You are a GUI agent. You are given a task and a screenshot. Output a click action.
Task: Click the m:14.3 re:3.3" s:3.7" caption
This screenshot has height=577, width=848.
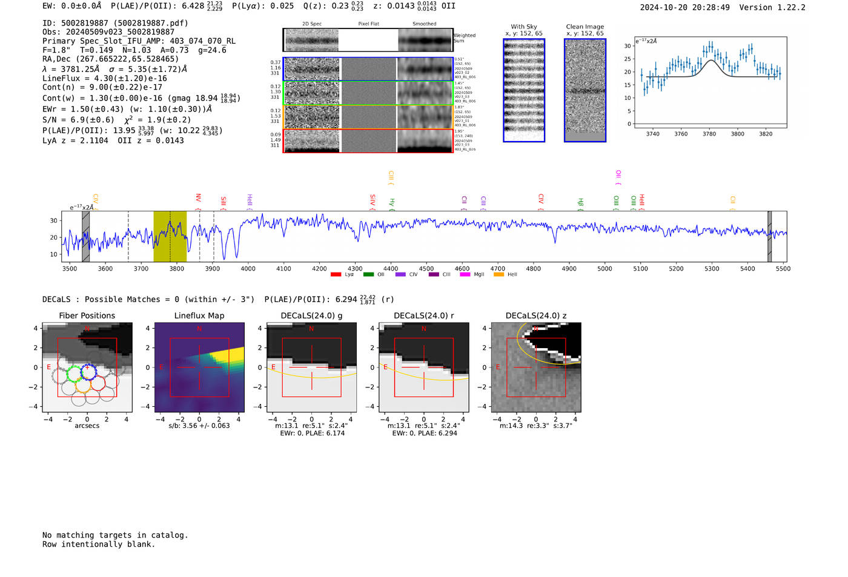(x=536, y=426)
